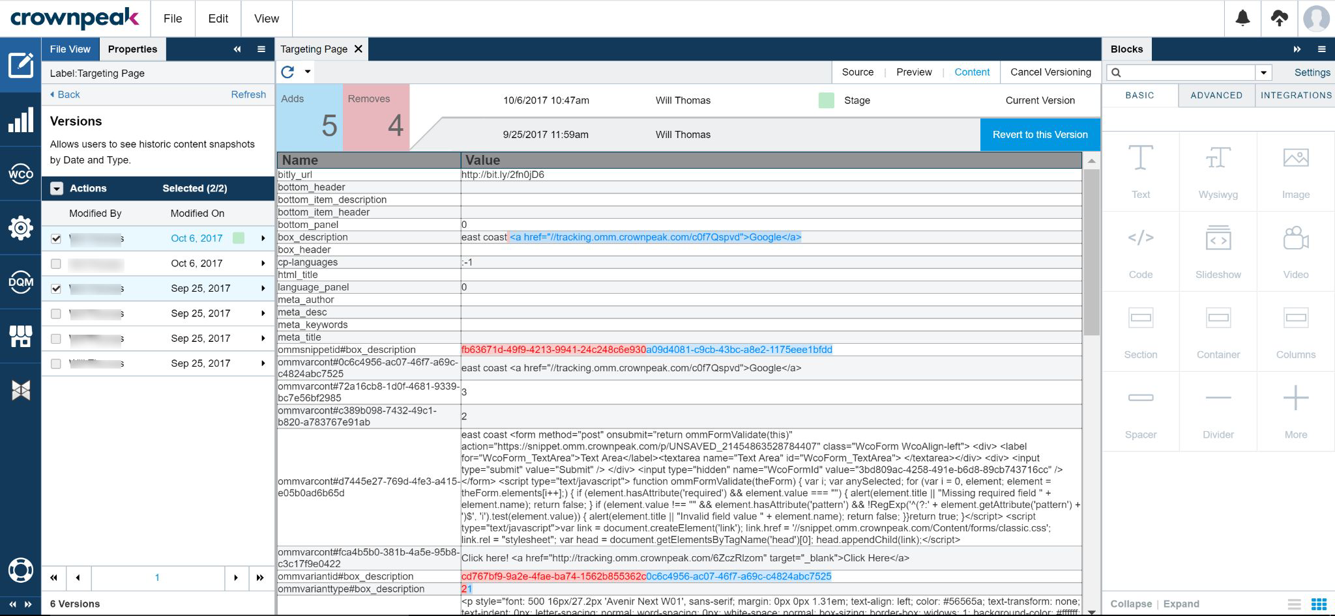Open the DQM module icon
The image size is (1335, 616).
tap(21, 281)
